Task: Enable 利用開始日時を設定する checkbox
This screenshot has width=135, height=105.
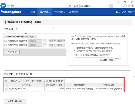Action: (x=5, y=41)
